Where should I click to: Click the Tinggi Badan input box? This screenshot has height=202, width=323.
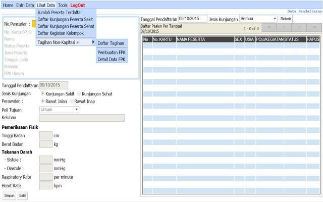(45, 135)
